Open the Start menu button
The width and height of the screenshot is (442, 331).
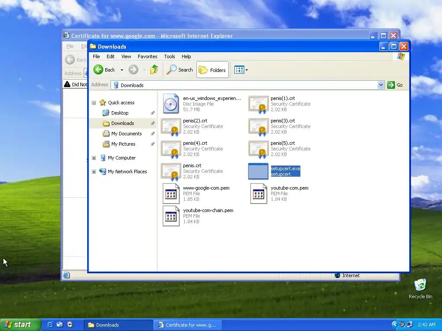(20, 325)
